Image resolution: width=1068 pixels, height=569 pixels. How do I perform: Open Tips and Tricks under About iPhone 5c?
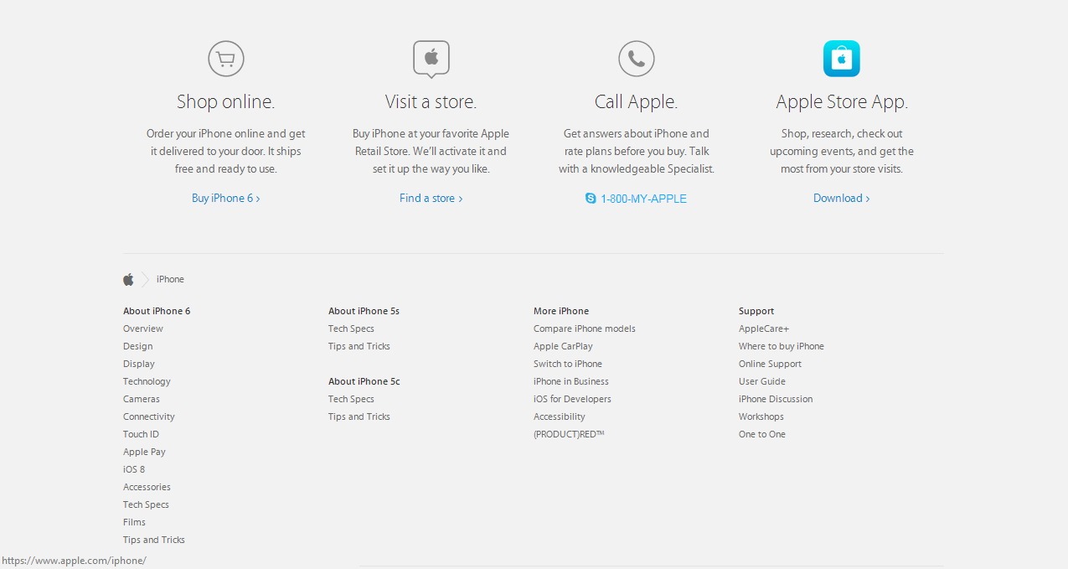point(359,416)
